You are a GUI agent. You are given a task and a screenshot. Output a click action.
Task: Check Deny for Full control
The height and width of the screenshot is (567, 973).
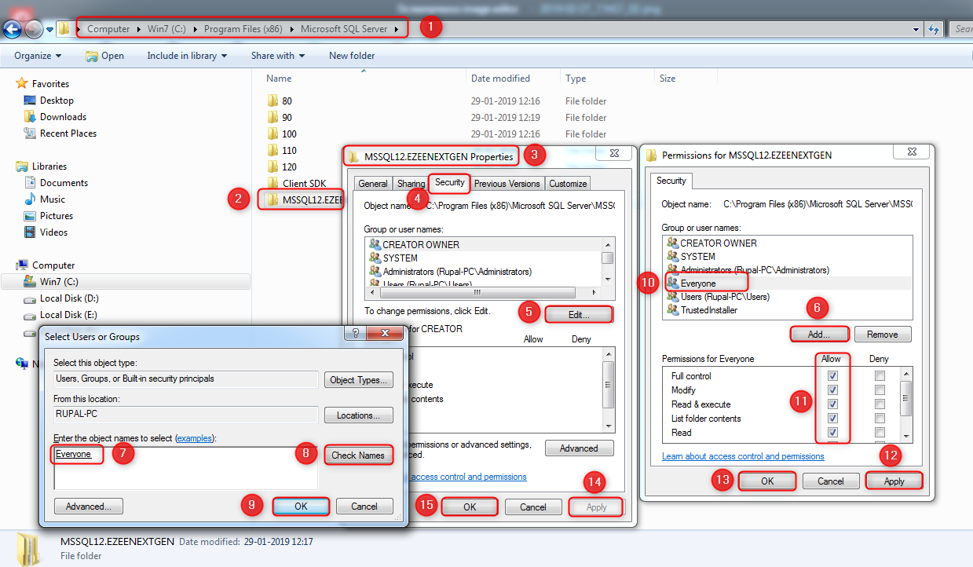880,376
